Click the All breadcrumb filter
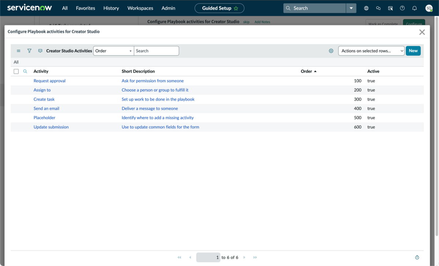The width and height of the screenshot is (439, 266). coord(16,62)
